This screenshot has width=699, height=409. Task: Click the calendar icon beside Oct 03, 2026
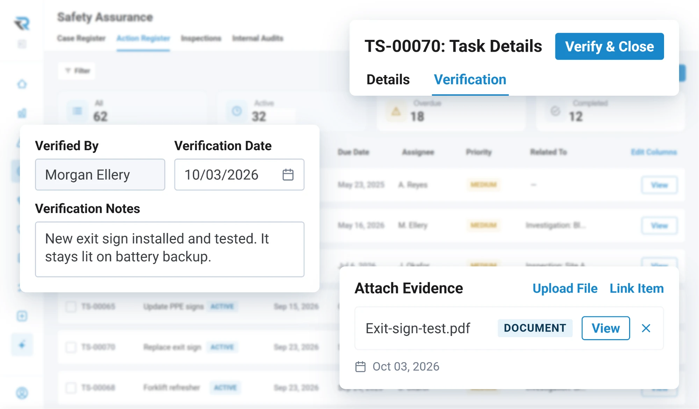[360, 367]
